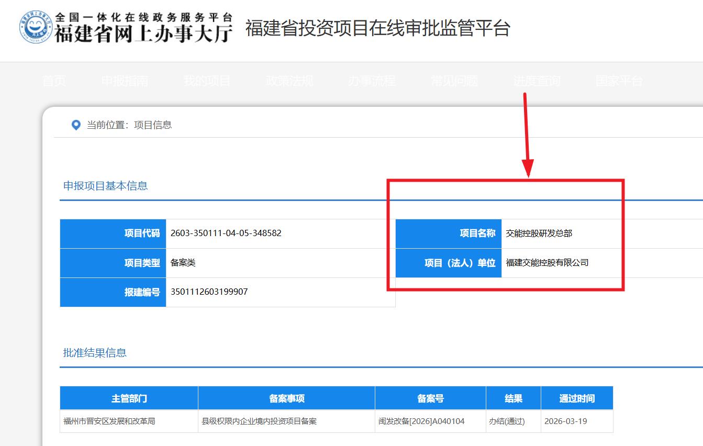The height and width of the screenshot is (446, 703).
Task: Select the 常见问题 navigation item
Action: 454,81
